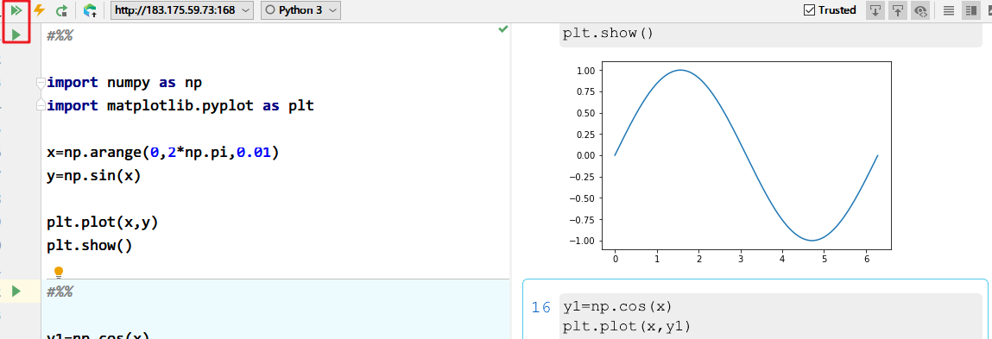Toggle show source code eye icon
This screenshot has width=992, height=339.
click(920, 10)
